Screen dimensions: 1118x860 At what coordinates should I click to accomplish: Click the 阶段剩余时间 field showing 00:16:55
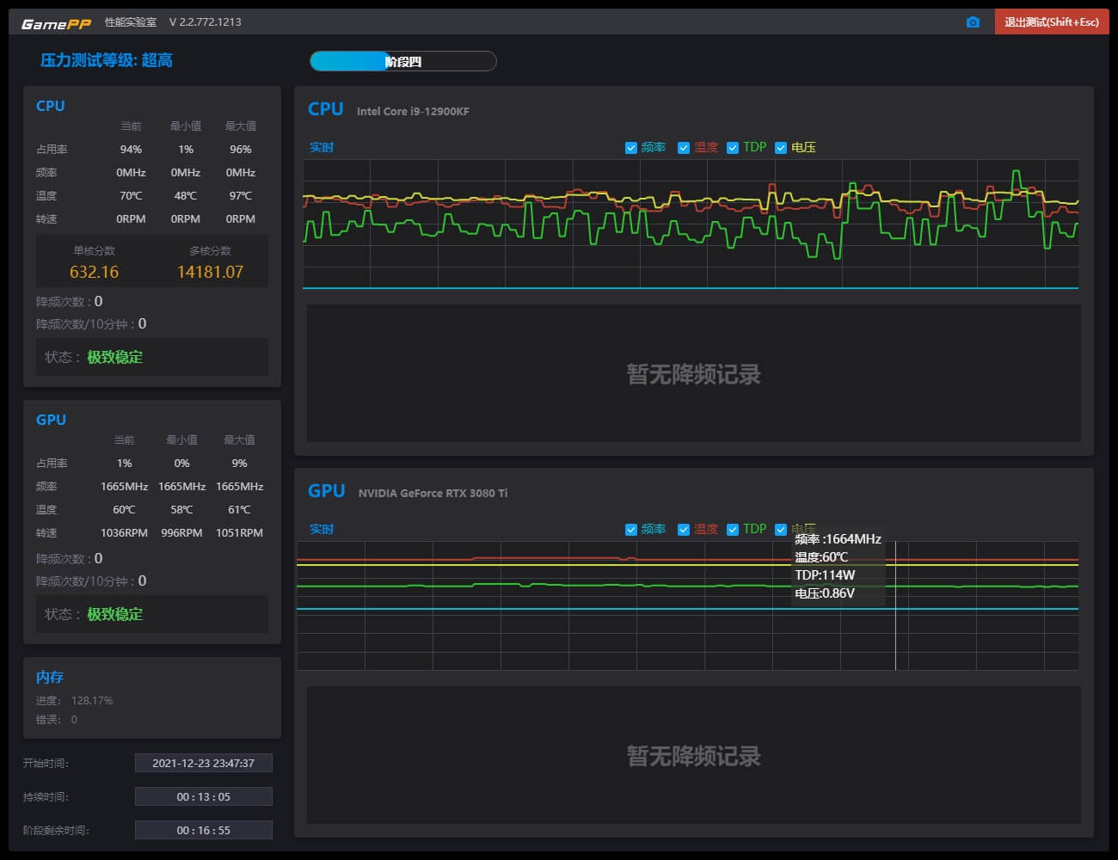[204, 830]
